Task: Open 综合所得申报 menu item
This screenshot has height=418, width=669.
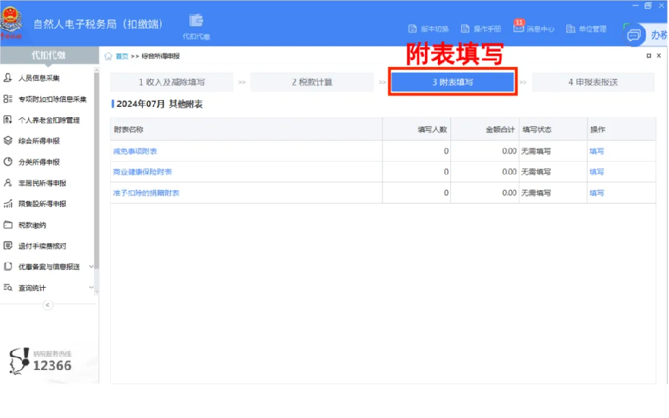Action: 39,140
